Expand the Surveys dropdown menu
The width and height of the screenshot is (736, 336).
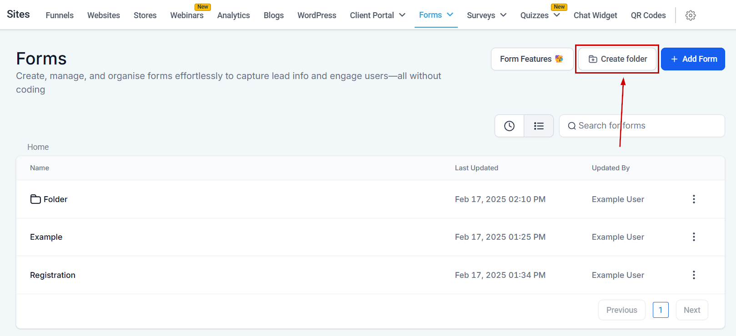coord(503,15)
